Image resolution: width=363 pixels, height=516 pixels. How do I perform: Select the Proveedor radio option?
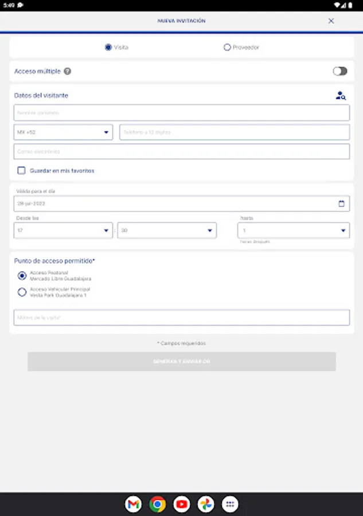coord(227,48)
